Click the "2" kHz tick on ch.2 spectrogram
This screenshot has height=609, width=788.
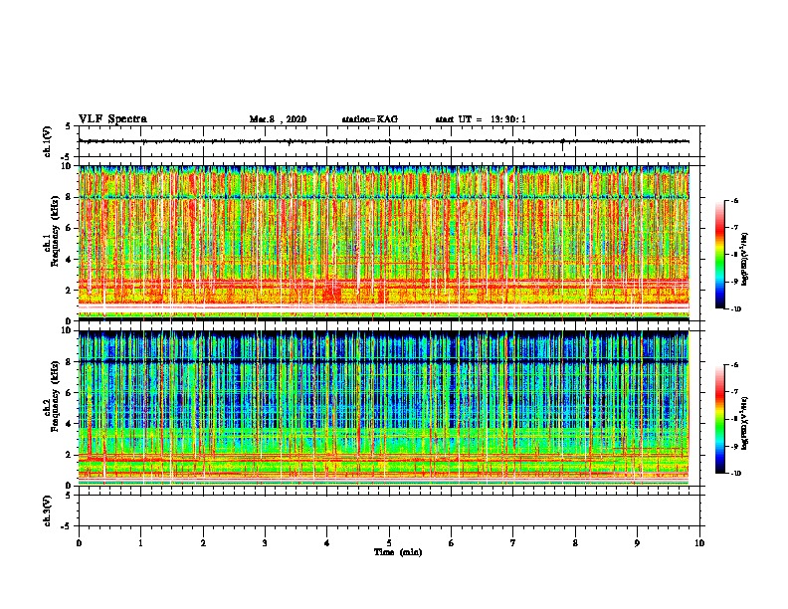[x=70, y=455]
